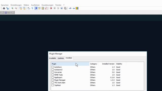162x91 pixels.
Task: Zoom out using the toolbar magnifier
Action: 16,8
